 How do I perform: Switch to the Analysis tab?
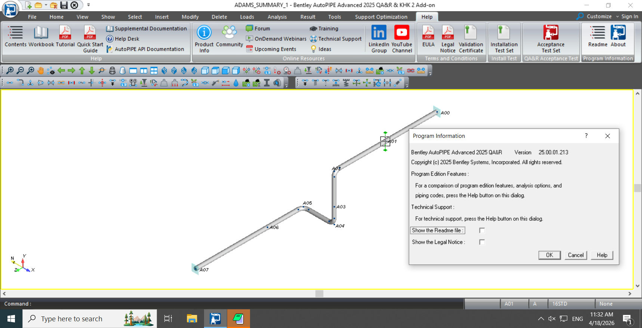click(x=277, y=17)
